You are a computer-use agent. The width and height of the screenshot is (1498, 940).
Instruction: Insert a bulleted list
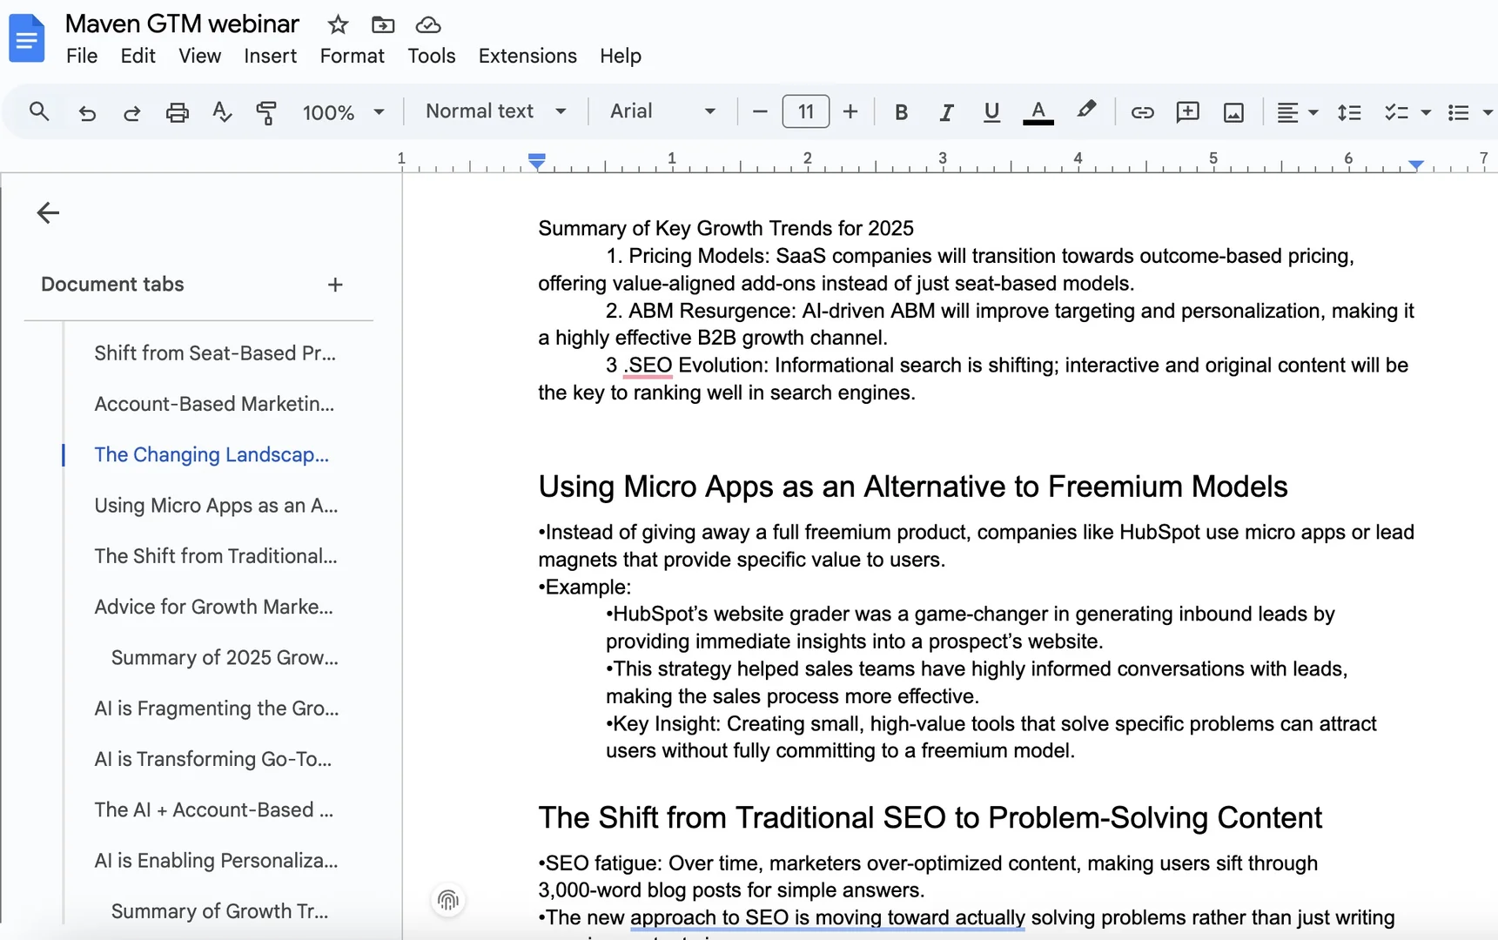click(x=1459, y=112)
